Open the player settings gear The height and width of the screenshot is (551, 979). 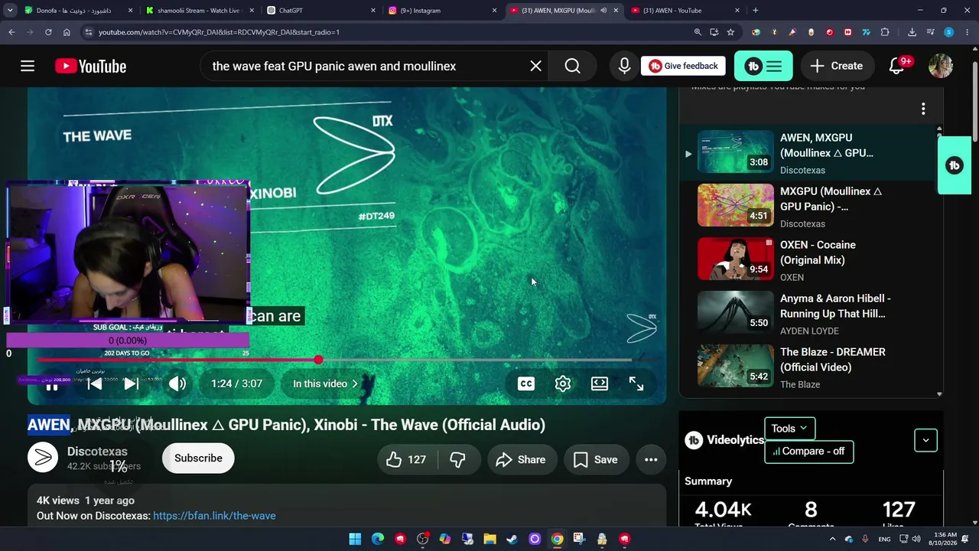563,383
